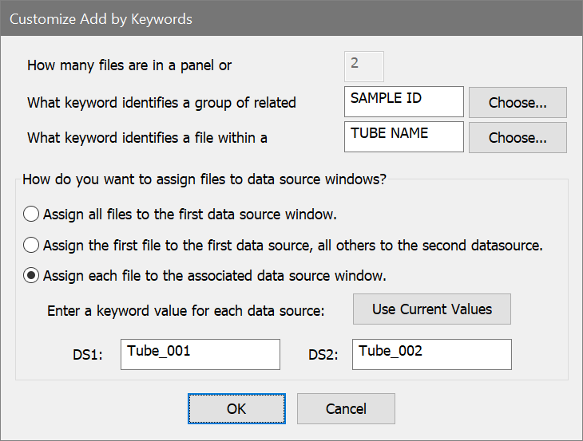Click 'How do you want to assign files' group heading
This screenshot has height=441, width=583.
tap(204, 179)
